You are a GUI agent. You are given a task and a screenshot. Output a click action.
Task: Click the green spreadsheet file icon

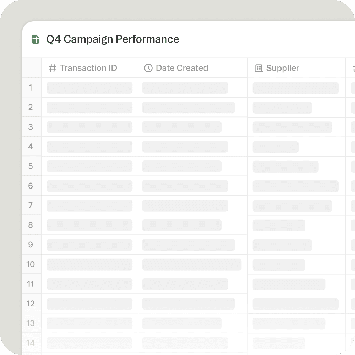point(35,39)
